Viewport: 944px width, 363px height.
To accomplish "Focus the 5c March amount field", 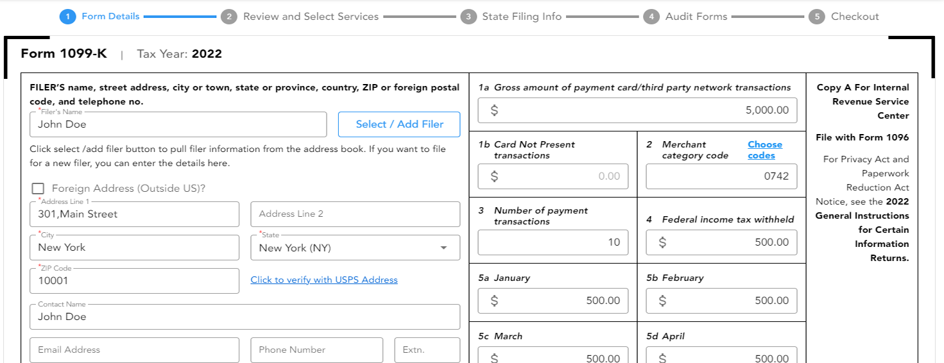I will (x=553, y=355).
